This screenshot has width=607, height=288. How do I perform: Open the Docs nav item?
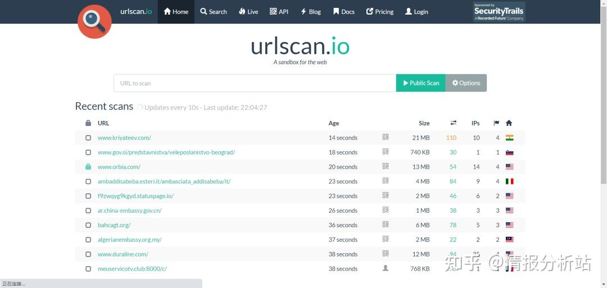tap(344, 12)
